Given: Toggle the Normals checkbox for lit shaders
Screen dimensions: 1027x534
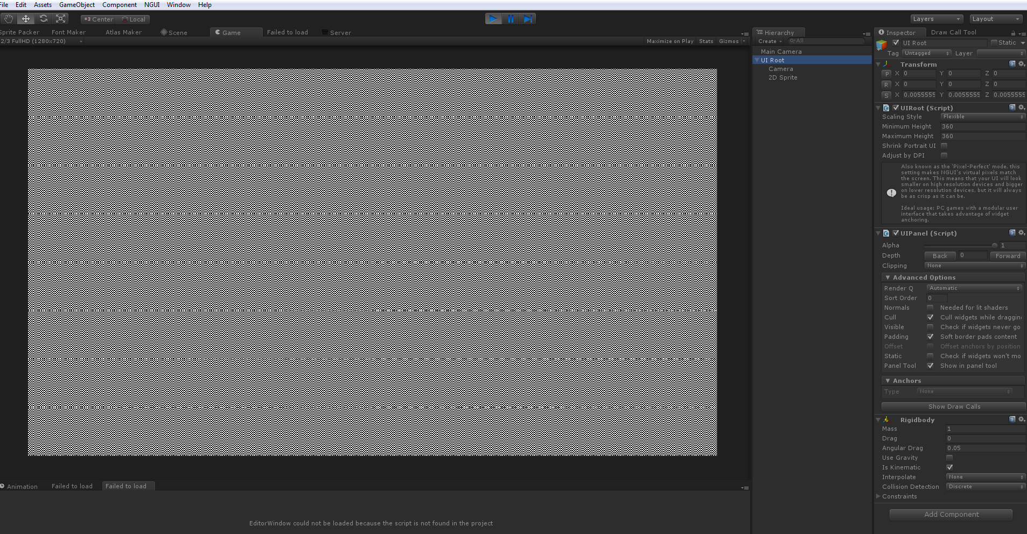Looking at the screenshot, I should coord(930,308).
